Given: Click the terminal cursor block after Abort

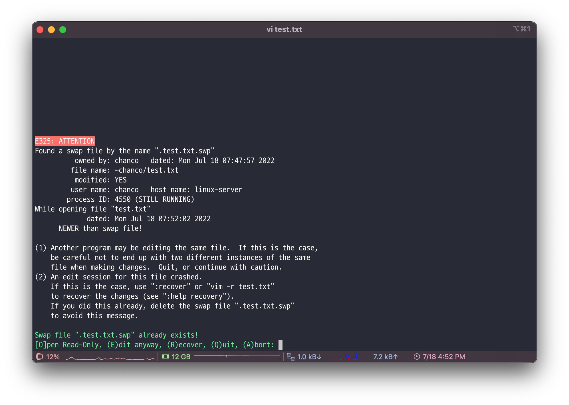Looking at the screenshot, I should tap(281, 345).
